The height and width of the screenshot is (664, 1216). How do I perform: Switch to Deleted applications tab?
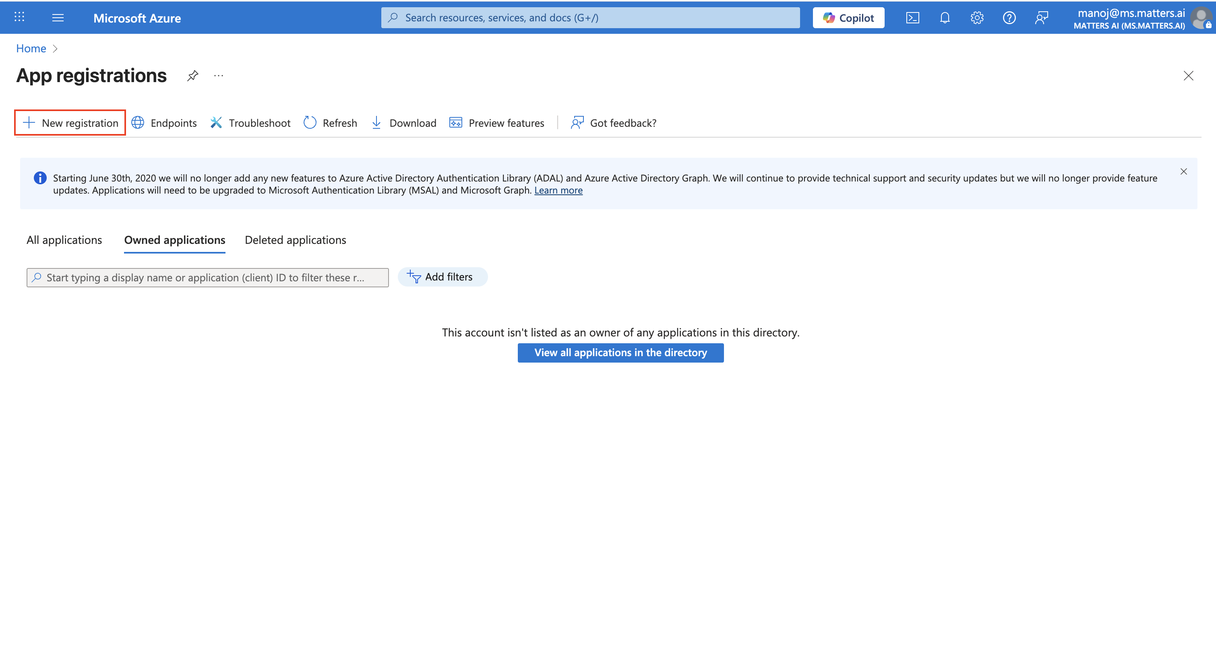[296, 240]
